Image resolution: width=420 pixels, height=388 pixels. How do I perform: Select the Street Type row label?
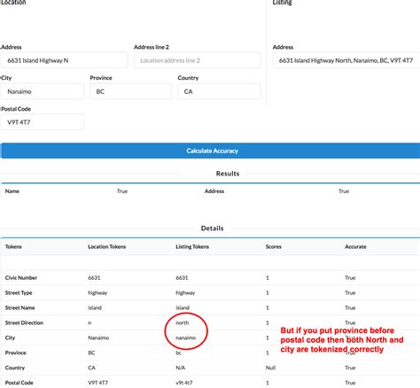click(x=19, y=293)
